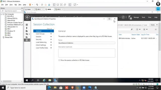
Task: Collapse the General section
Action: tap(51, 31)
